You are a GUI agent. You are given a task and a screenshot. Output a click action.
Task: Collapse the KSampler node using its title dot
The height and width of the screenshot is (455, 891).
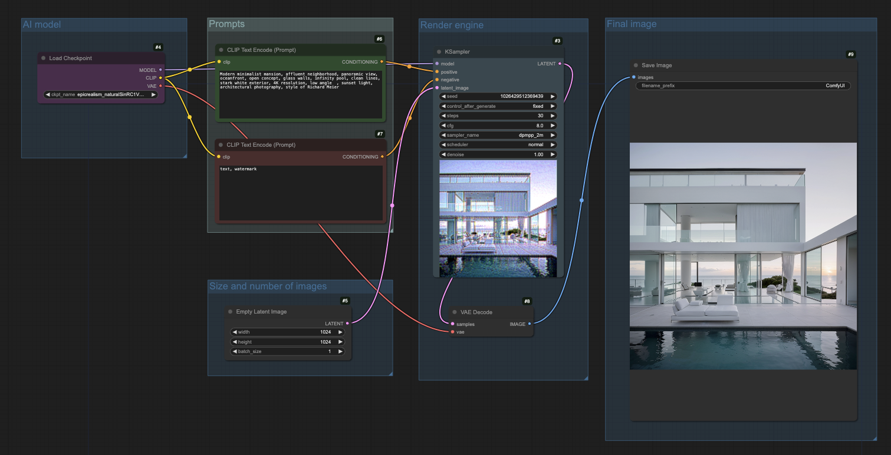coord(439,52)
